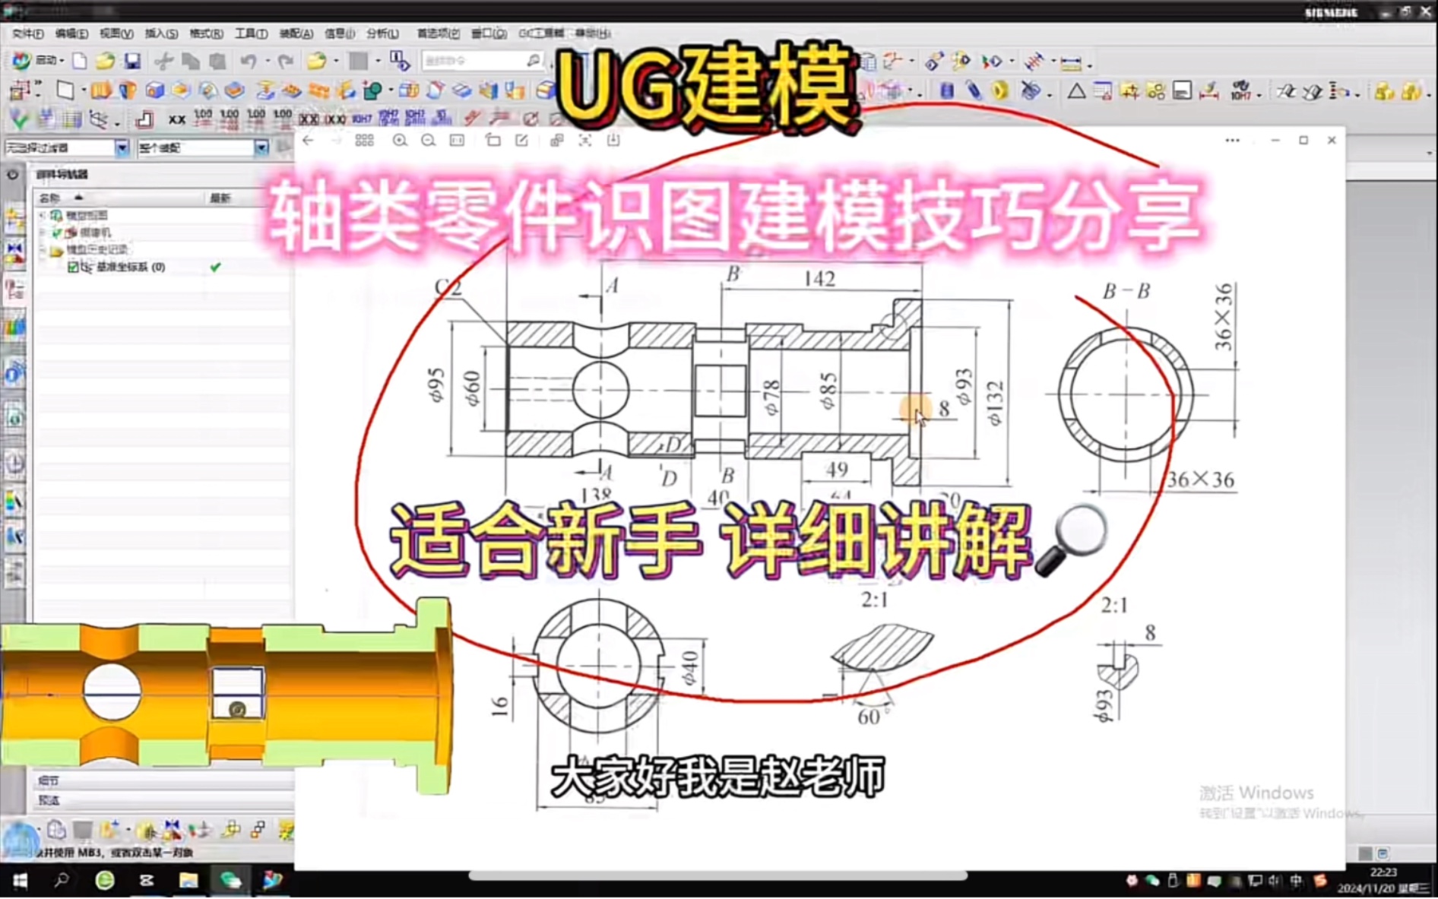Click the zoom out icon in the image viewer
The width and height of the screenshot is (1438, 899).
pos(429,141)
